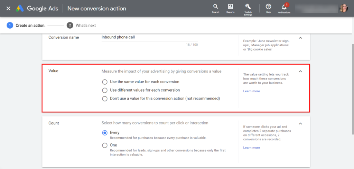Collapse the Value section chevron

pyautogui.click(x=300, y=72)
